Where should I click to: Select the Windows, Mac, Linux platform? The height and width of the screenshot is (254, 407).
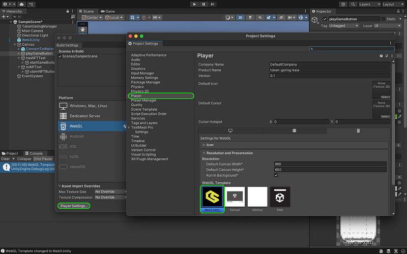(92, 106)
